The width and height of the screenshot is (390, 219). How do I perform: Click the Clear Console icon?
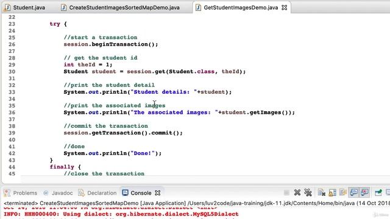click(321, 192)
